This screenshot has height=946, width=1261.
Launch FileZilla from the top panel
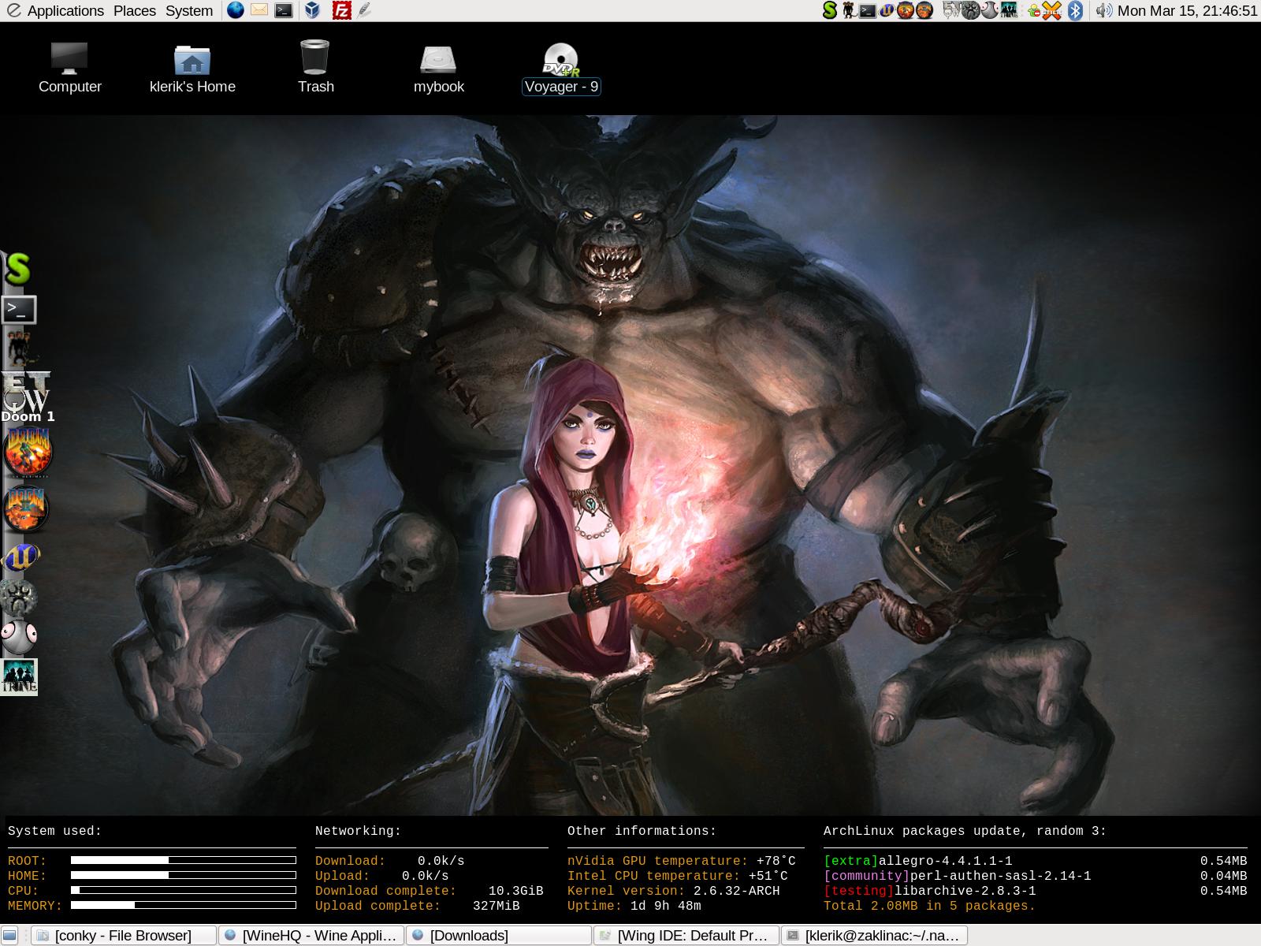click(x=341, y=10)
